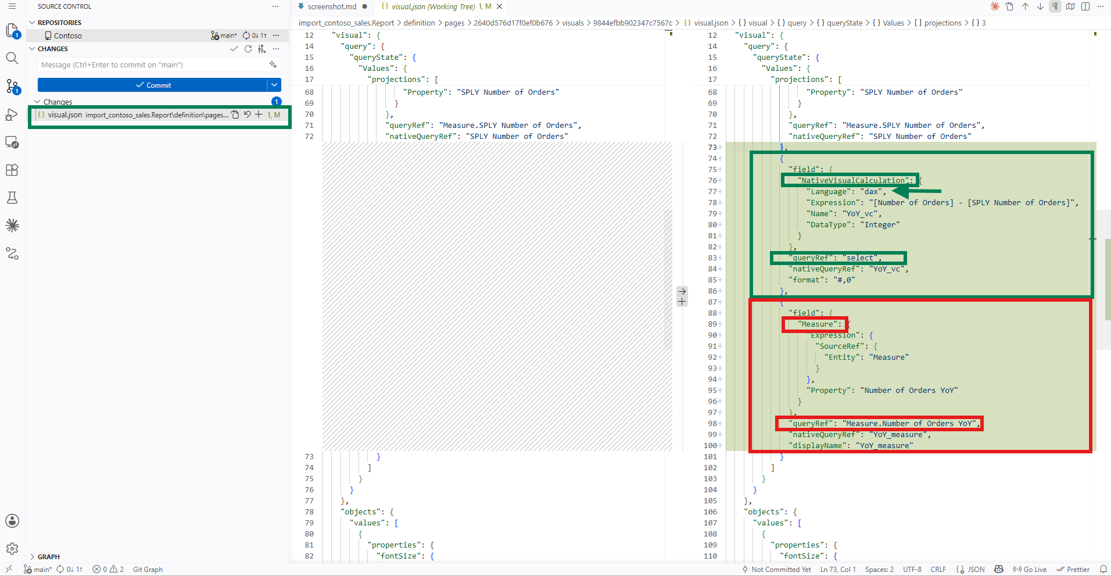
Task: Click the blue Commit button
Action: click(x=153, y=85)
